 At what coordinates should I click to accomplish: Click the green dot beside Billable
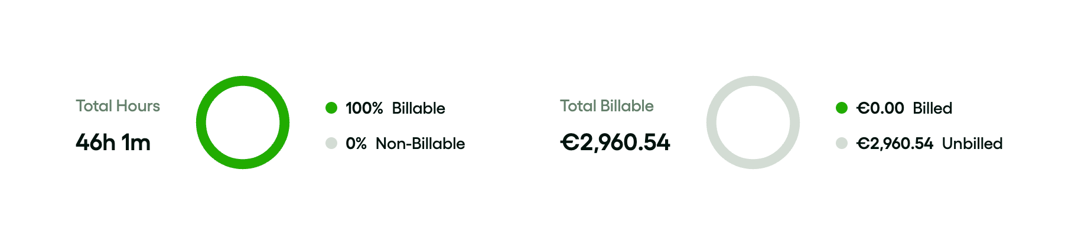click(331, 108)
